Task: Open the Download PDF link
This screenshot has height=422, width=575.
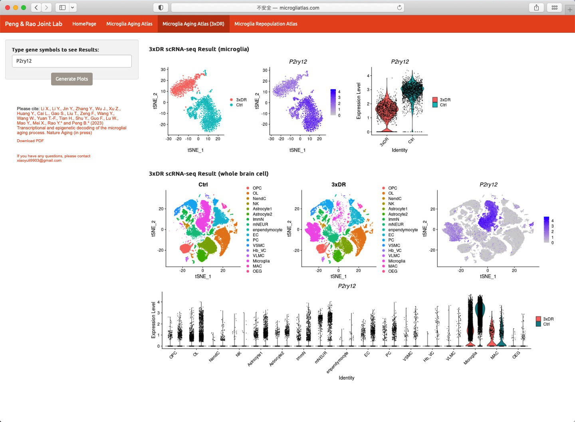Action: [30, 141]
